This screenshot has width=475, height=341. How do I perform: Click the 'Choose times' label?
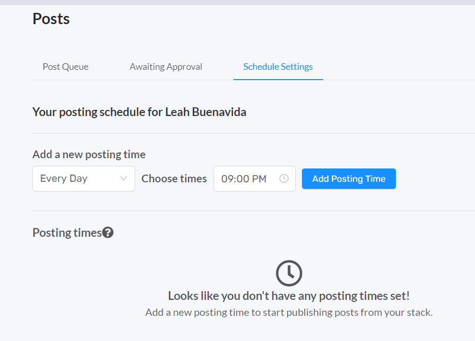pos(174,179)
